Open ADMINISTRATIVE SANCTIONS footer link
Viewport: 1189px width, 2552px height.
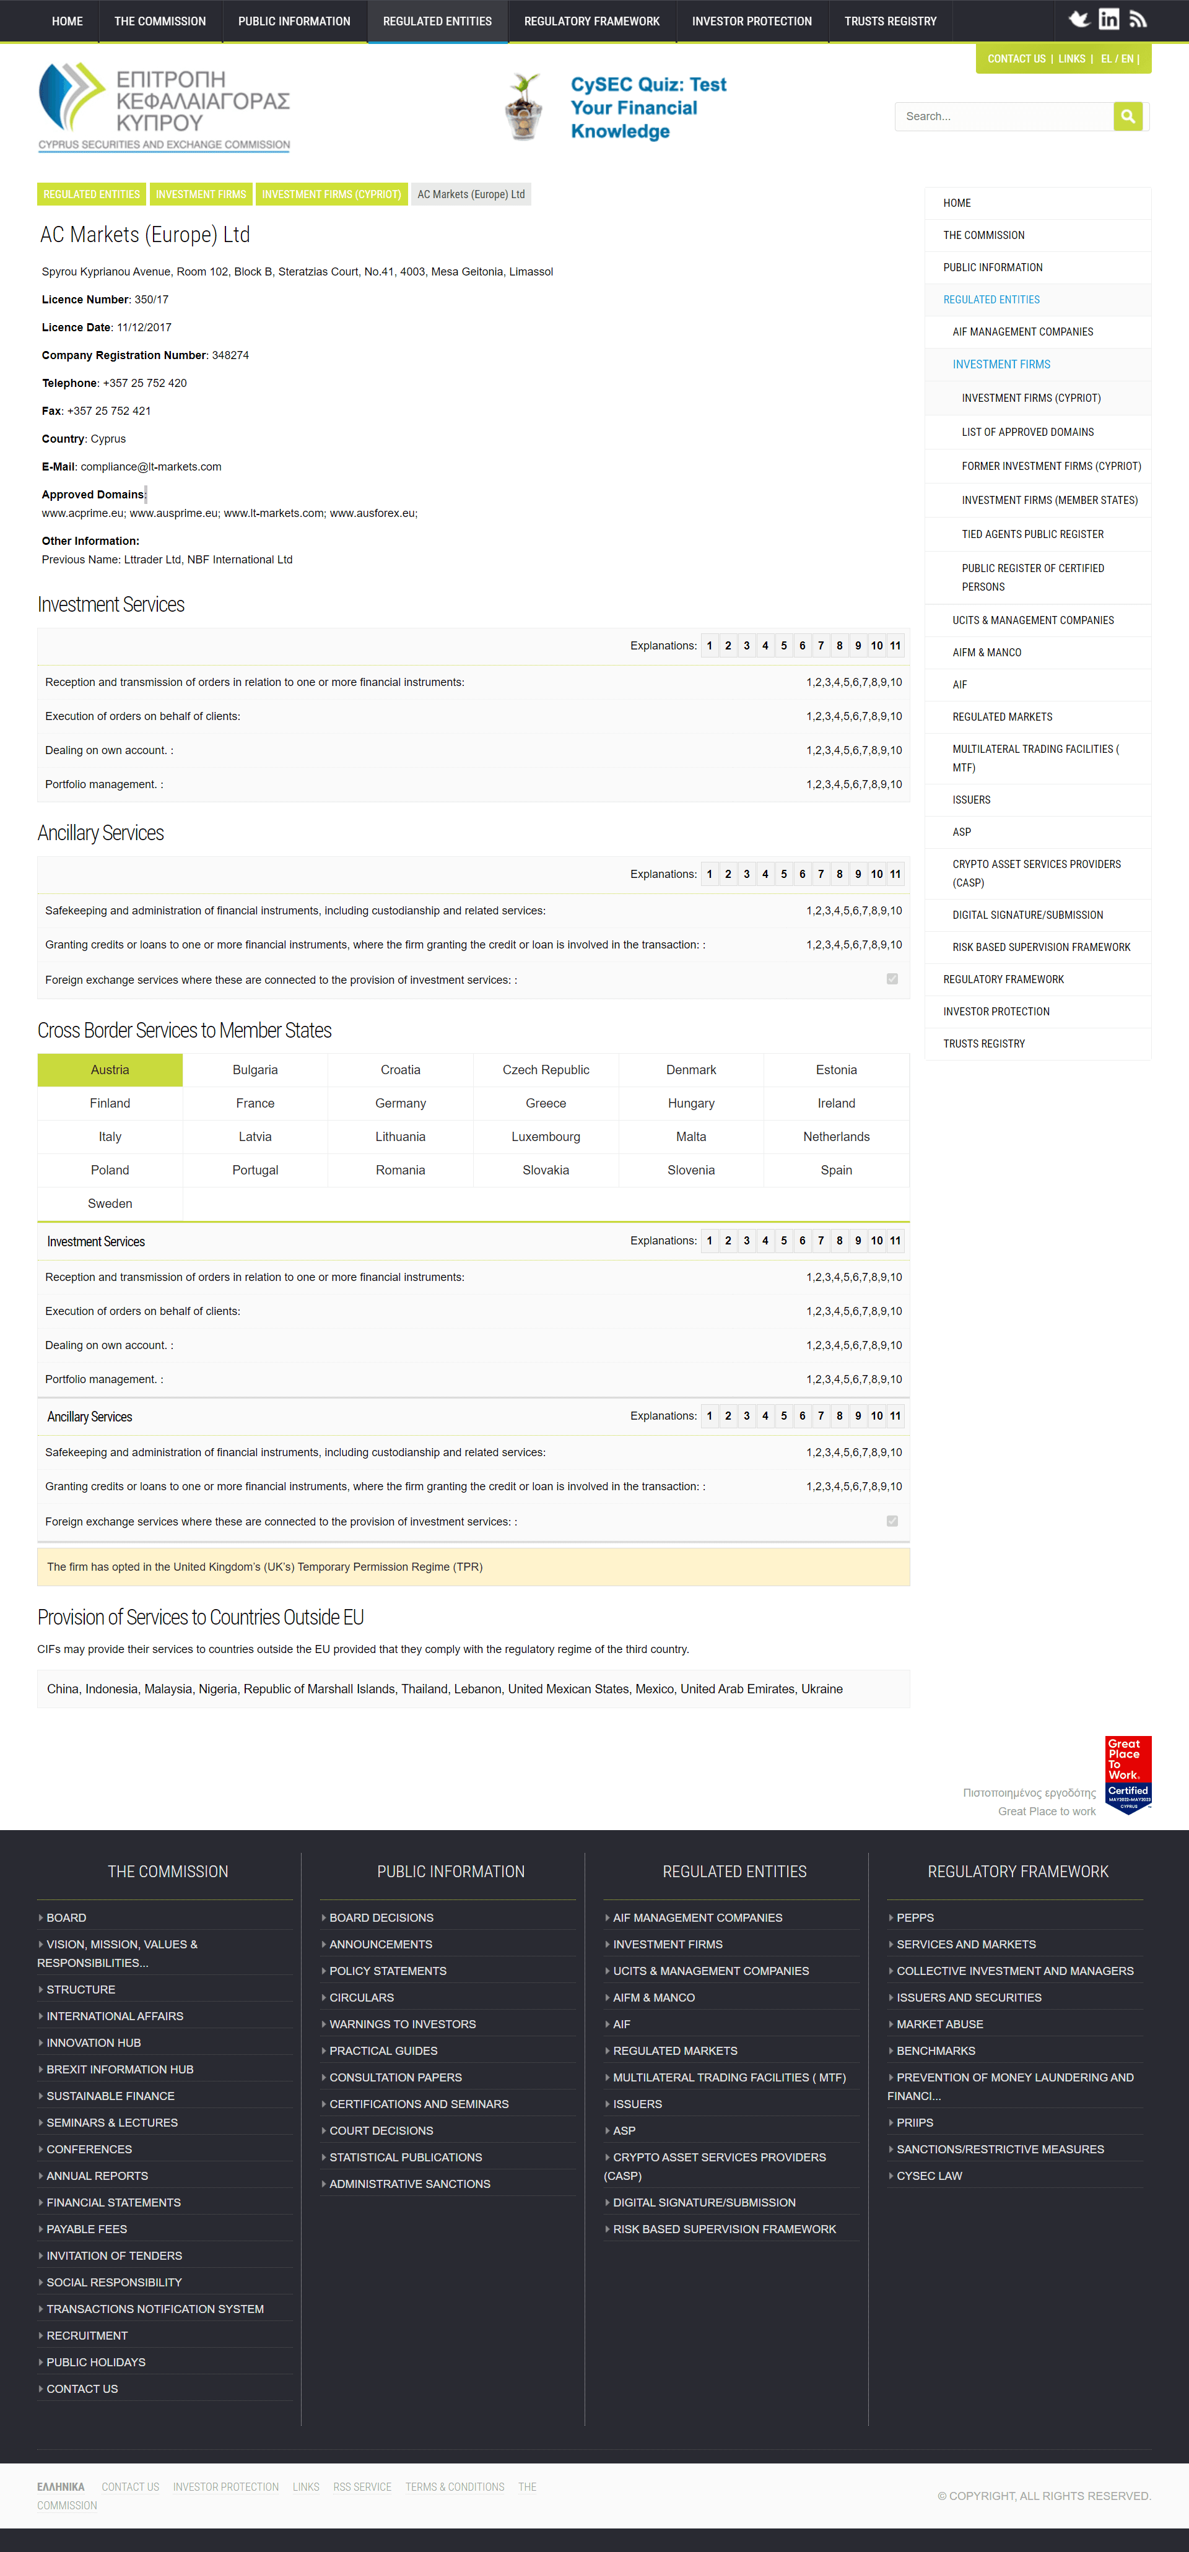pos(409,2184)
